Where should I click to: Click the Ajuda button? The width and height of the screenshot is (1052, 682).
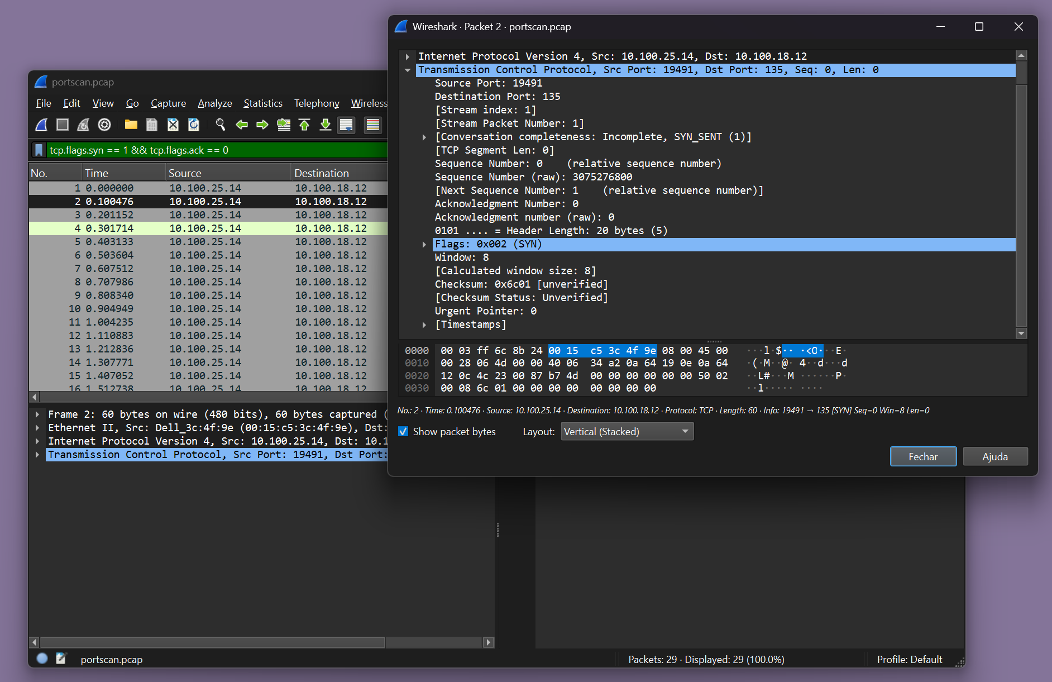pos(995,456)
